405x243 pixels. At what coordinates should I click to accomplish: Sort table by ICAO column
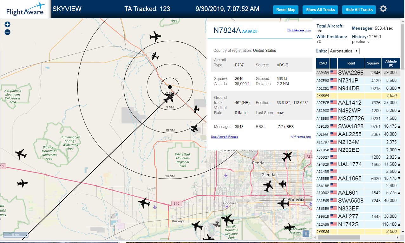[323, 63]
